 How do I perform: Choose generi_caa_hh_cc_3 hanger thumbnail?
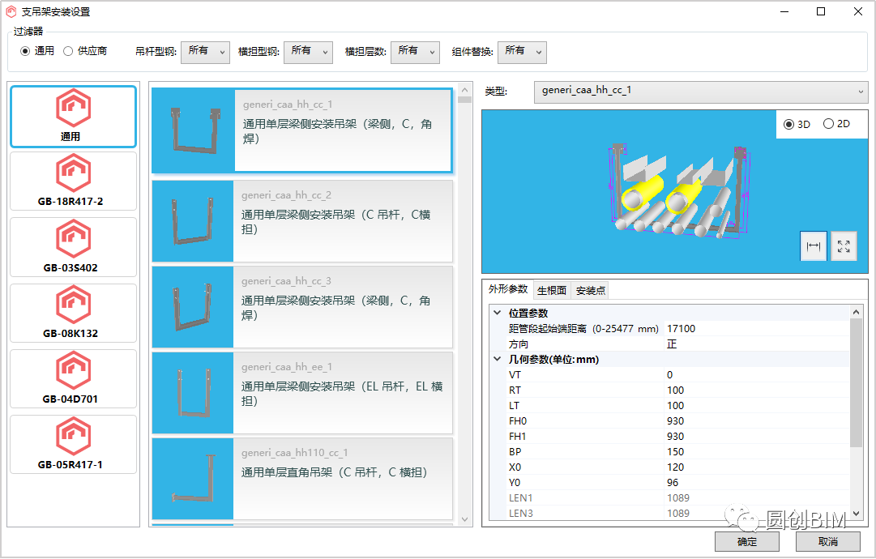(x=193, y=307)
